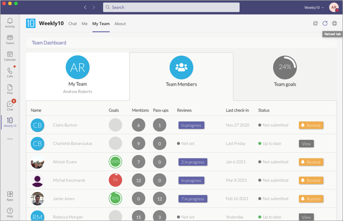The height and width of the screenshot is (221, 343).
Task: View Charlotte Baranciukas's check-in
Action: [306, 144]
